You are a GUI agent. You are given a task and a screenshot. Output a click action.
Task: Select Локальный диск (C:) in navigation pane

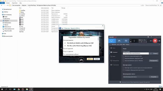point(9,29)
